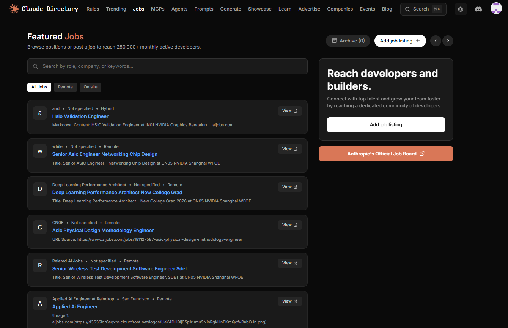Open Senior Asic Engineer Networking Chip Design link
508x328 pixels.
(105, 154)
